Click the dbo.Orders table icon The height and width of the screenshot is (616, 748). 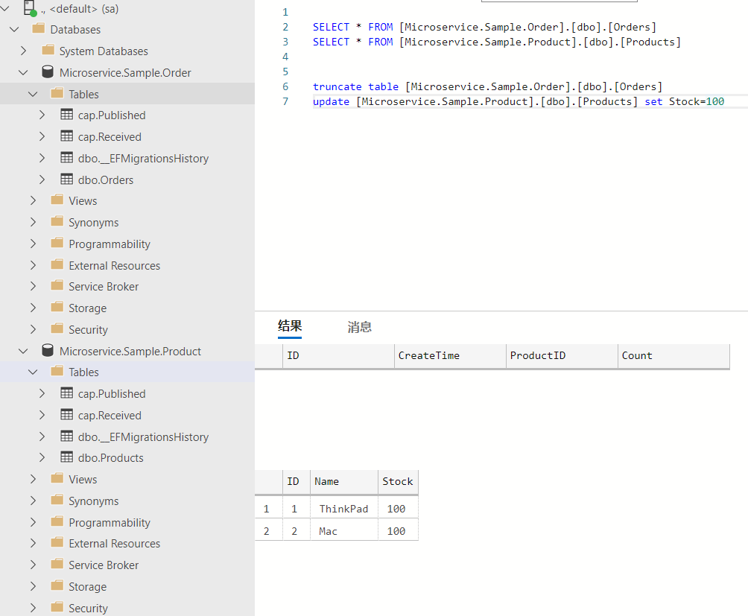(x=66, y=180)
